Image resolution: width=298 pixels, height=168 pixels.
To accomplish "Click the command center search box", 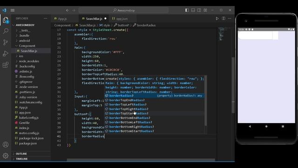I will point(123,10).
